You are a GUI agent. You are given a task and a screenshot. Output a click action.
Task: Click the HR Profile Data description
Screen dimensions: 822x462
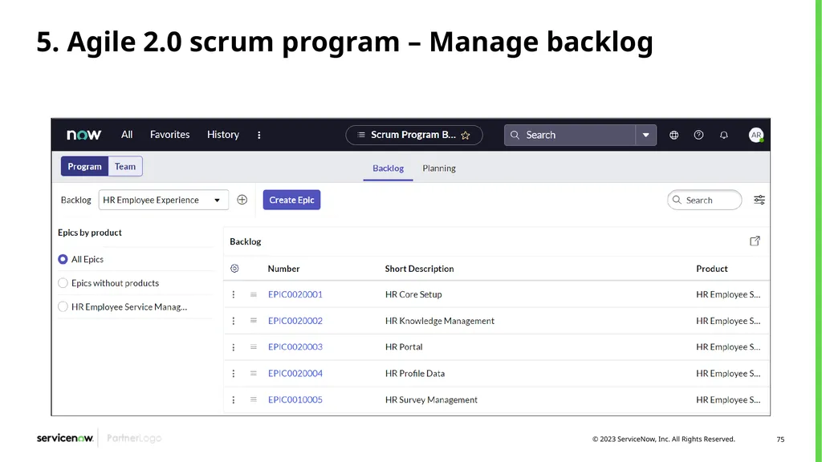click(x=415, y=374)
